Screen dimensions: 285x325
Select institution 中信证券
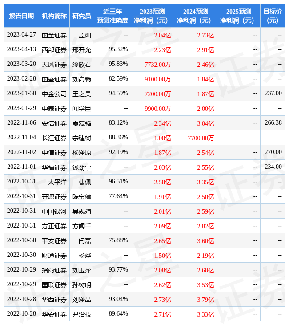[54, 153]
